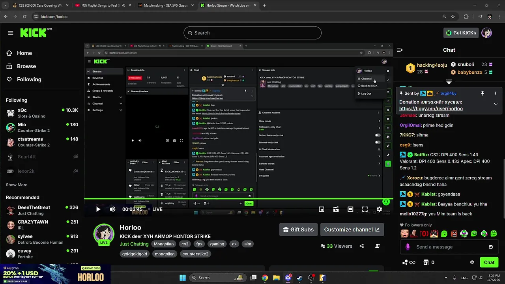Viewport: 505px width, 284px height.
Task: Click the KICK logo
Action: [x=36, y=33]
